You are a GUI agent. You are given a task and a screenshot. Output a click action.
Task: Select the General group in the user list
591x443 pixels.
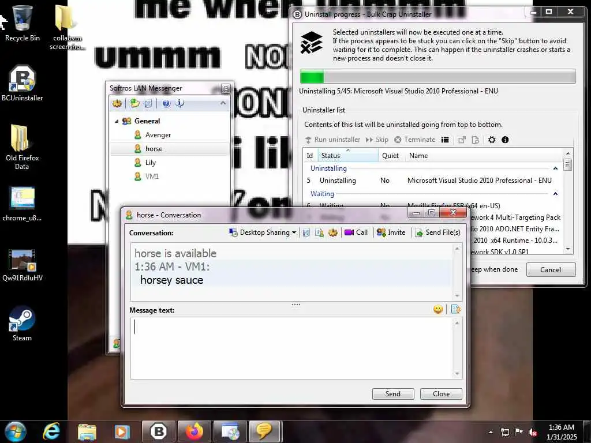[147, 121]
